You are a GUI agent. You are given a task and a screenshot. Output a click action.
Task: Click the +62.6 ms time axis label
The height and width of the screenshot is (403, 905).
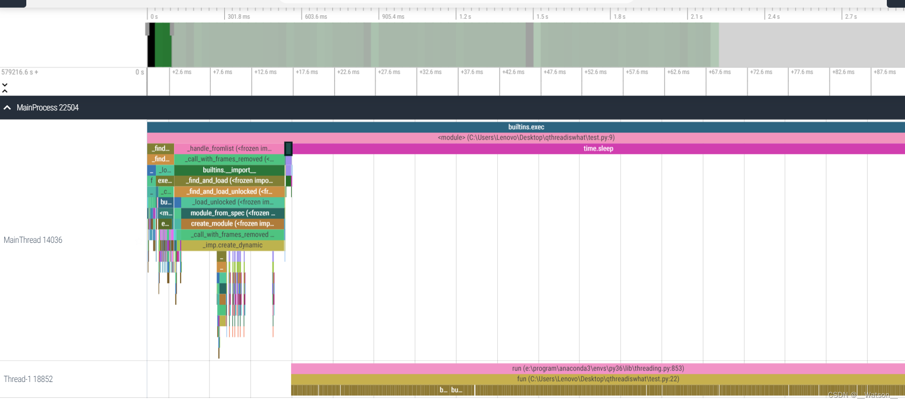pos(678,72)
